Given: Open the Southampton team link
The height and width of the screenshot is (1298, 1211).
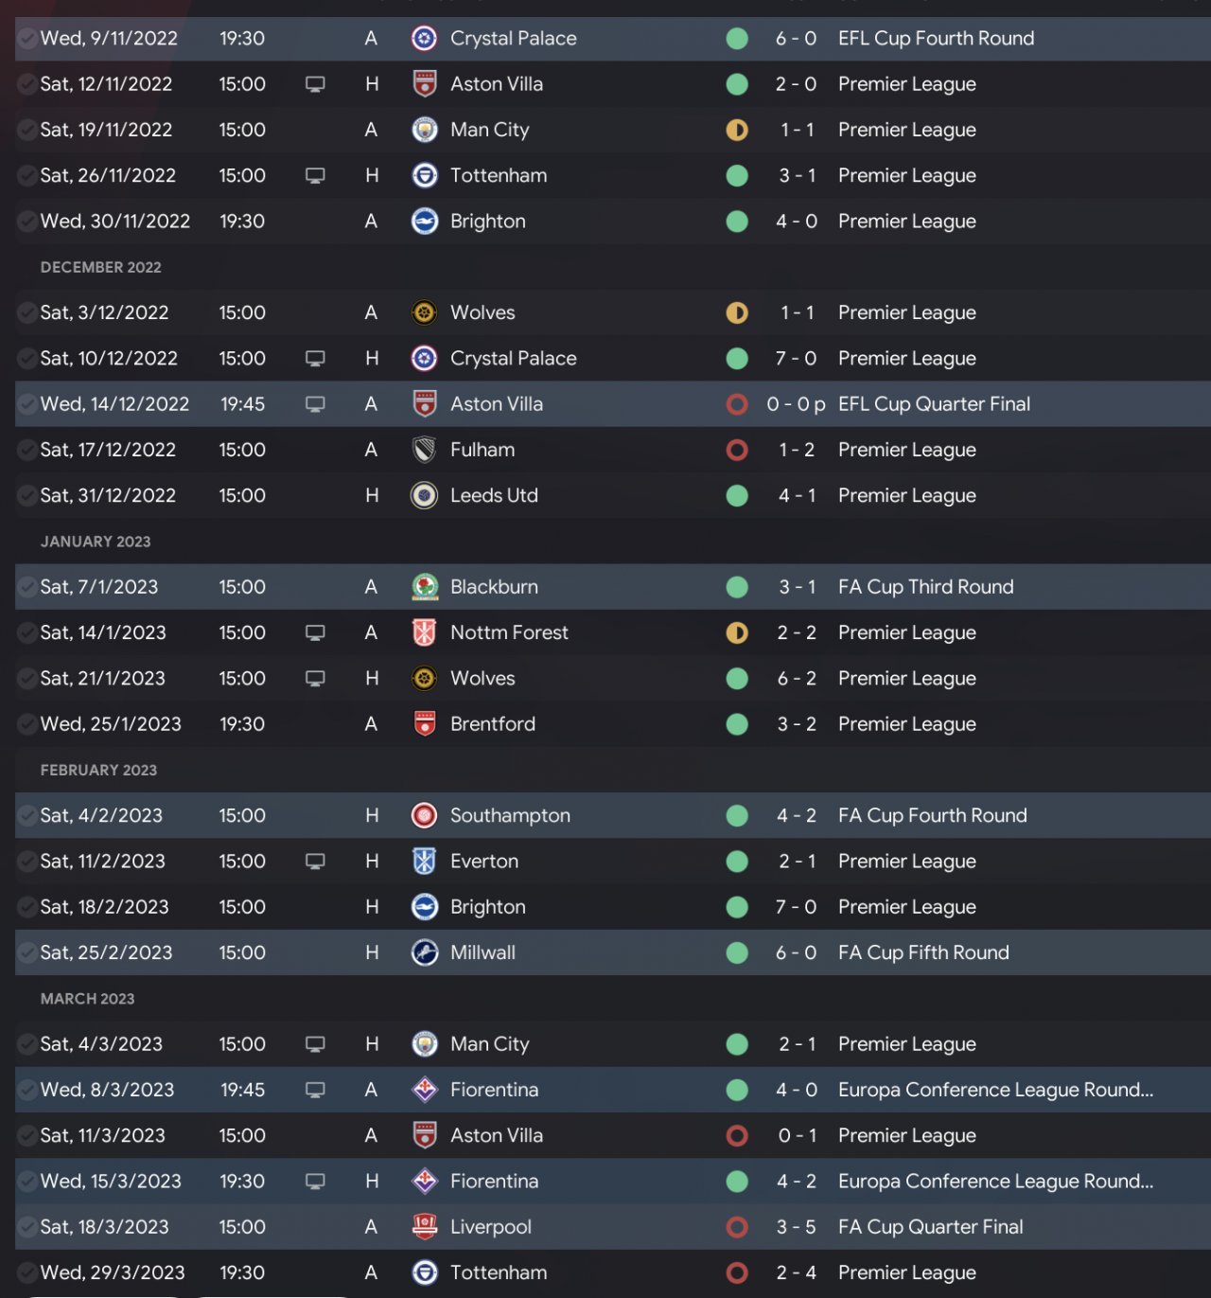Looking at the screenshot, I should pyautogui.click(x=510, y=816).
